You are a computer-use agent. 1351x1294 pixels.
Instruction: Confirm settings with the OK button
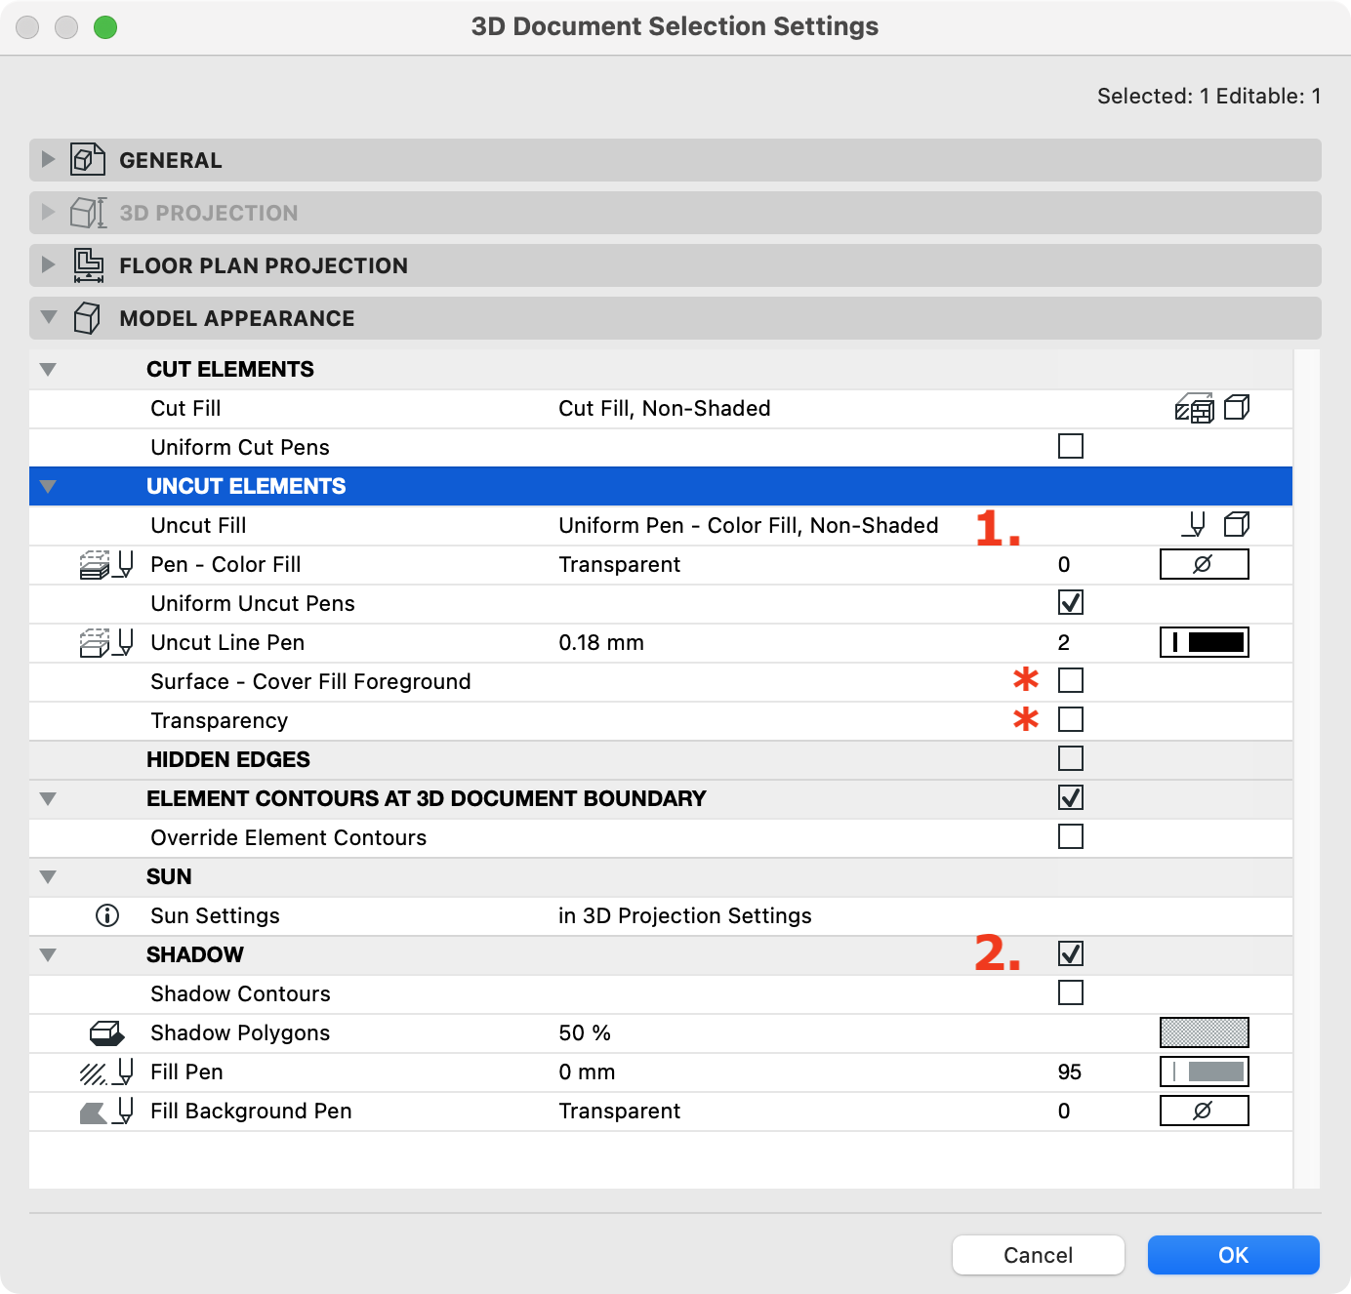coord(1234,1255)
